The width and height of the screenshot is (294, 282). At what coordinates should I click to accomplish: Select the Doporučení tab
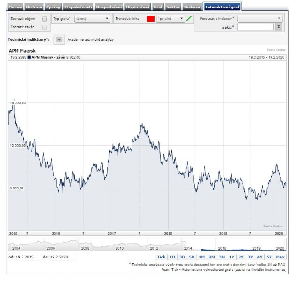point(138,8)
